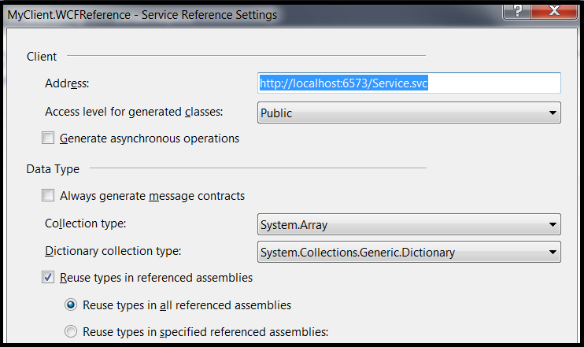Choose Reuse types in specified referenced assemblies
The height and width of the screenshot is (347, 584).
pyautogui.click(x=71, y=331)
